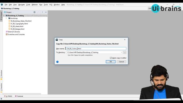Open the VCS menu

tap(51, 5)
